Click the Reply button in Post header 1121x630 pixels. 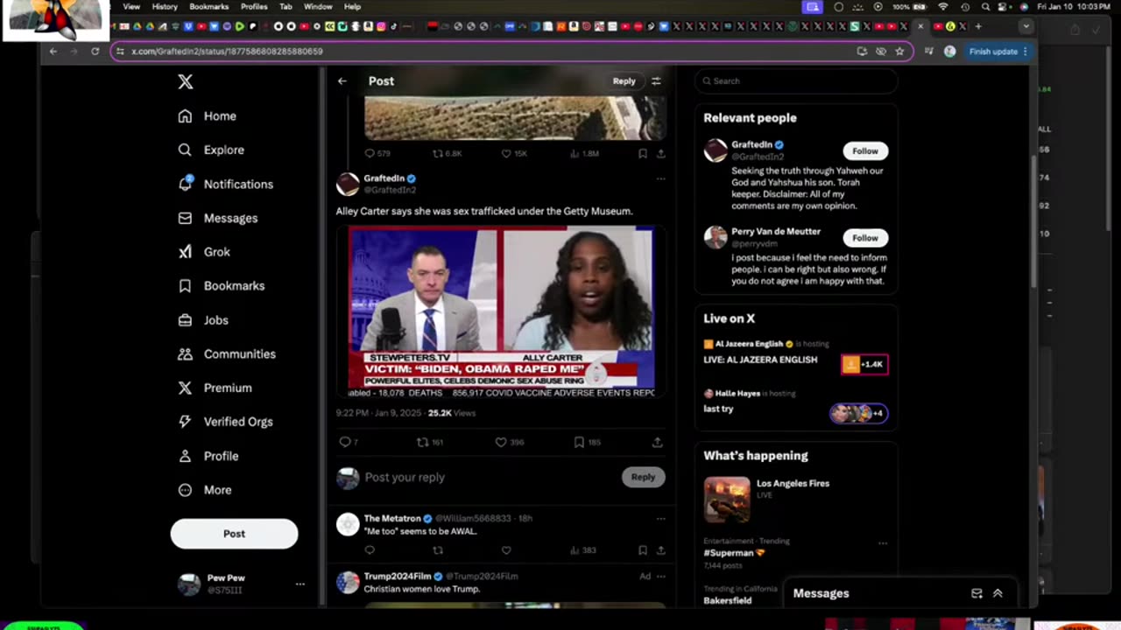pos(624,81)
